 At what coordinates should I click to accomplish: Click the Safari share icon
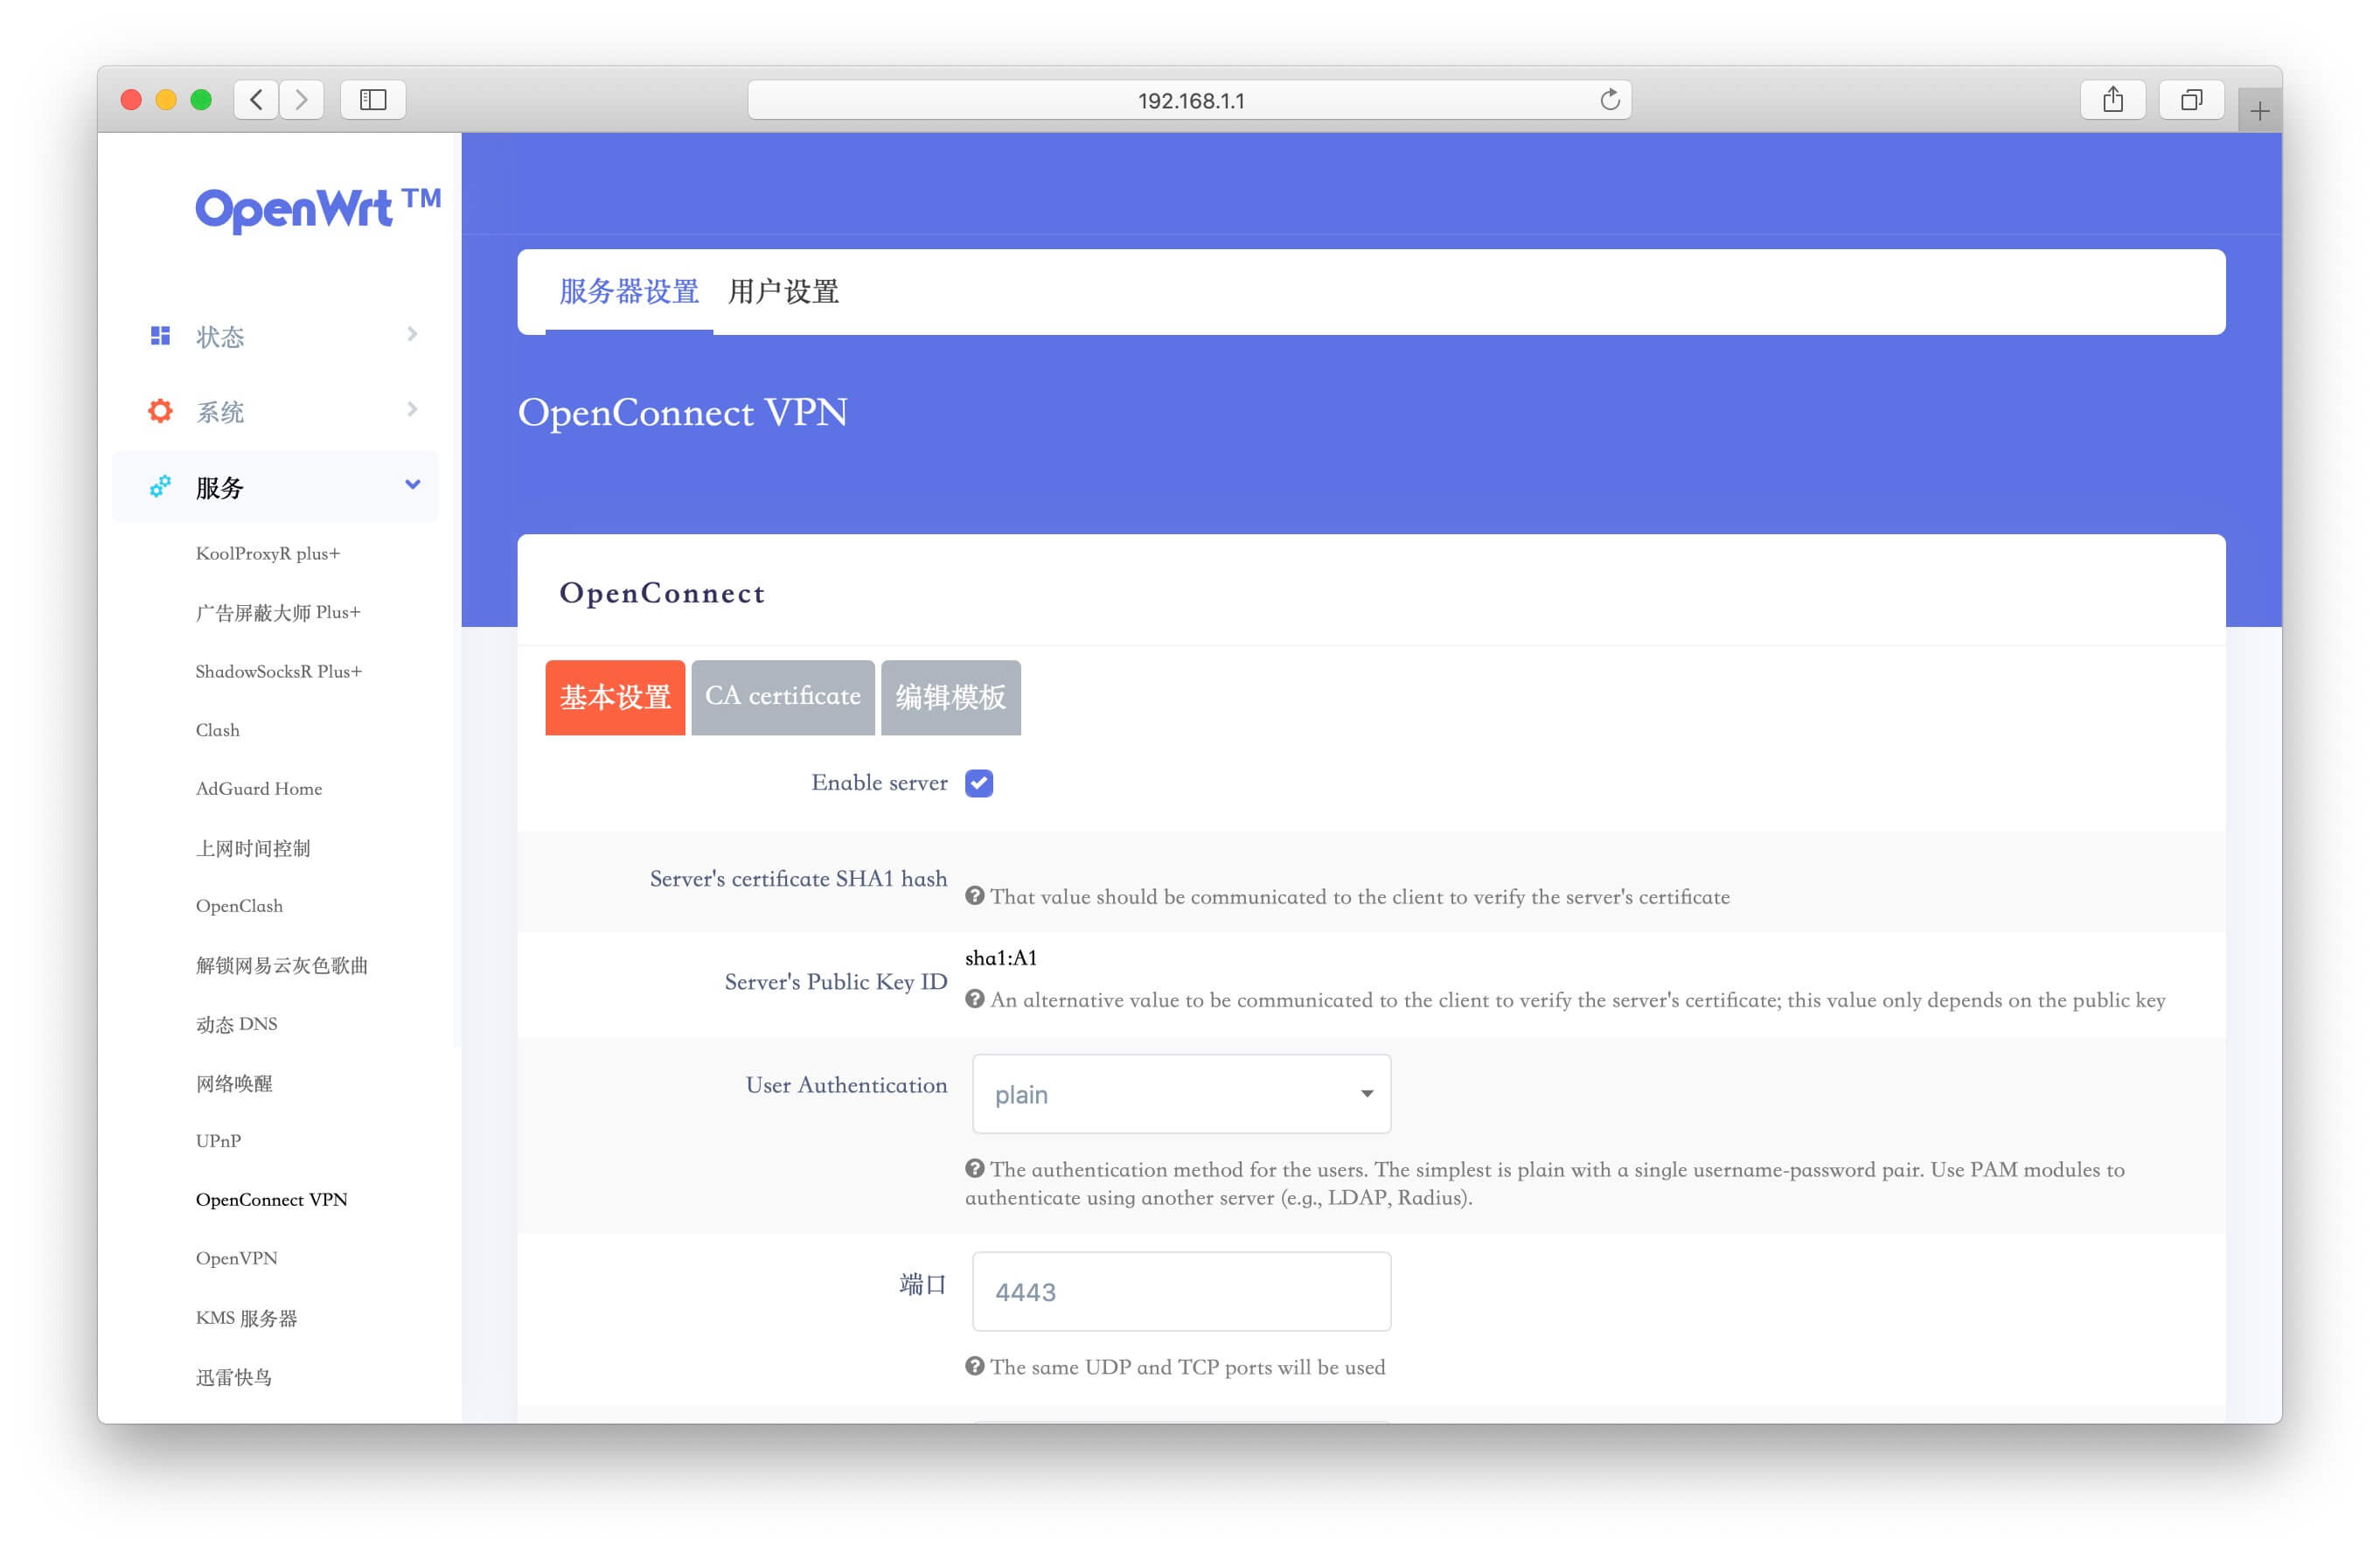[2113, 99]
